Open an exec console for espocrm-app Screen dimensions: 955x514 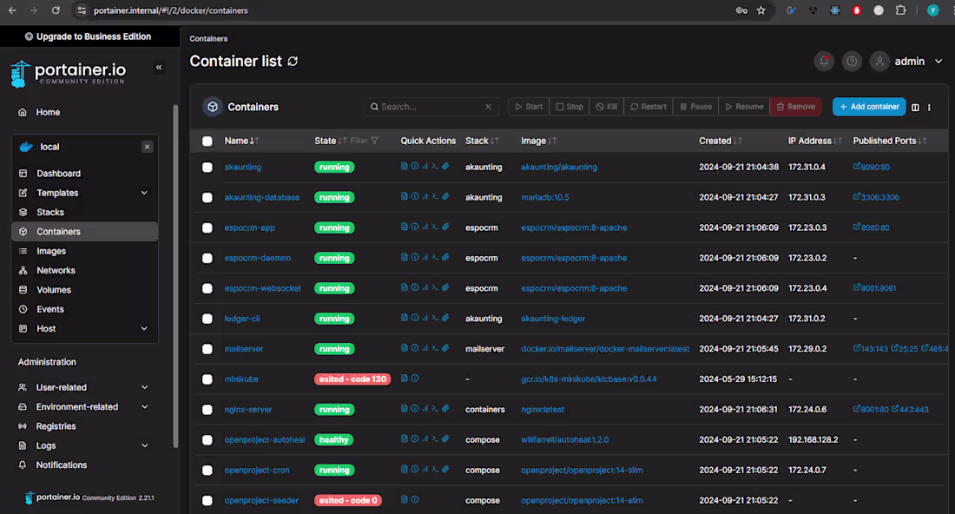[435, 227]
